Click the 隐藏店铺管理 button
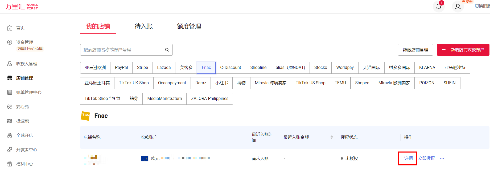This screenshot has height=171, width=490. (x=415, y=50)
